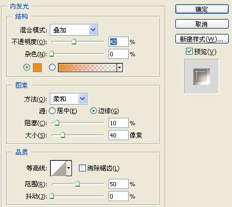Click the 取消 cancel button
This screenshot has width=232, height=207.
click(202, 24)
